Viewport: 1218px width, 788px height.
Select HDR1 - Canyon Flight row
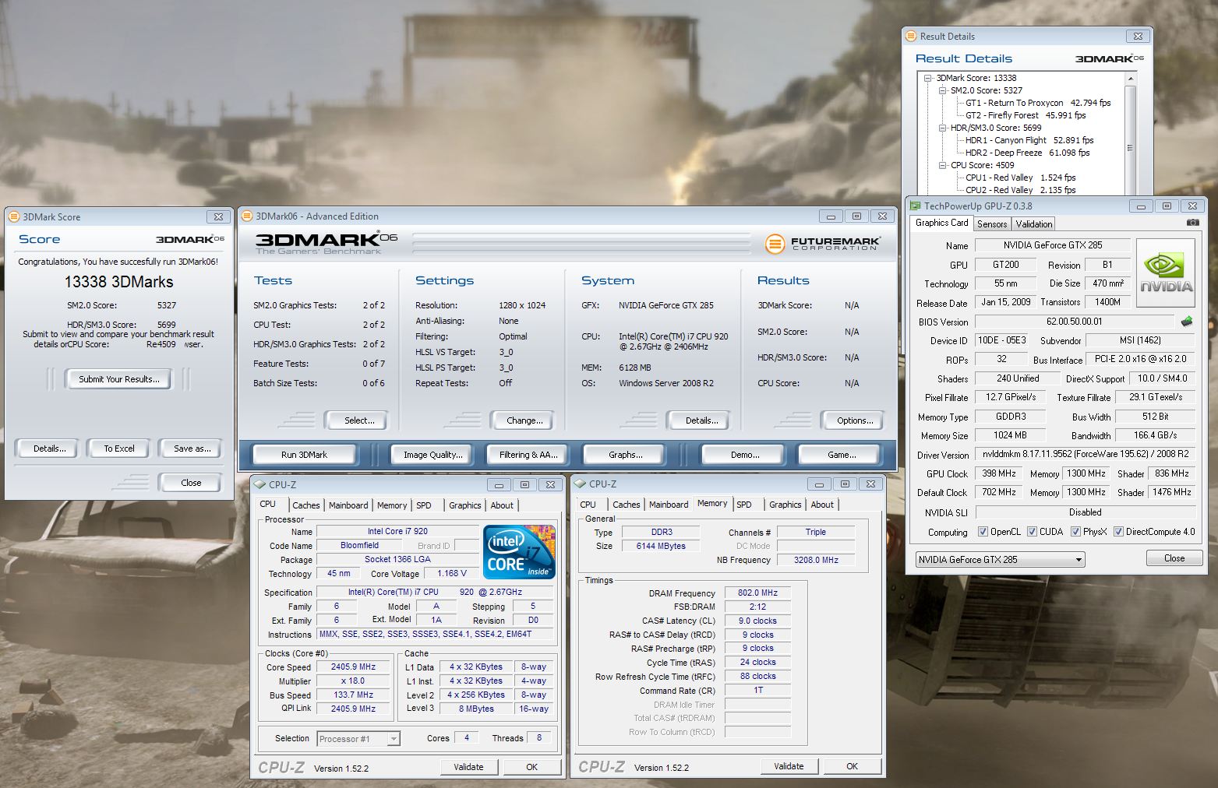[x=1029, y=140]
